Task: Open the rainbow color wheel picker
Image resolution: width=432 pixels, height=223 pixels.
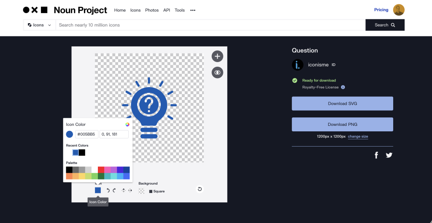Action: pos(127,125)
